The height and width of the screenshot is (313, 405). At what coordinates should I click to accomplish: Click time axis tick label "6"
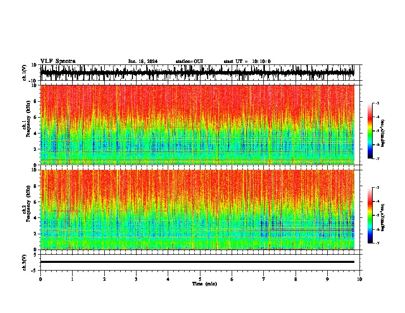click(232, 279)
